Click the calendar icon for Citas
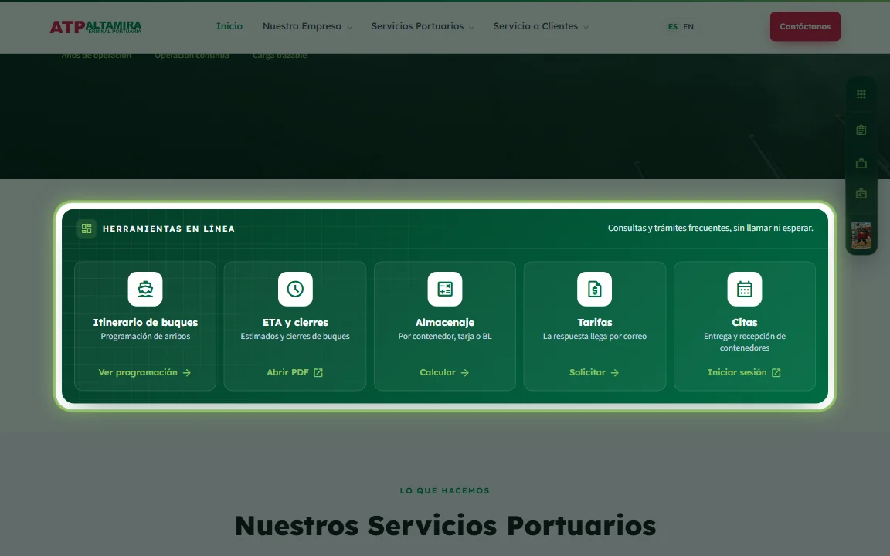 pos(744,289)
